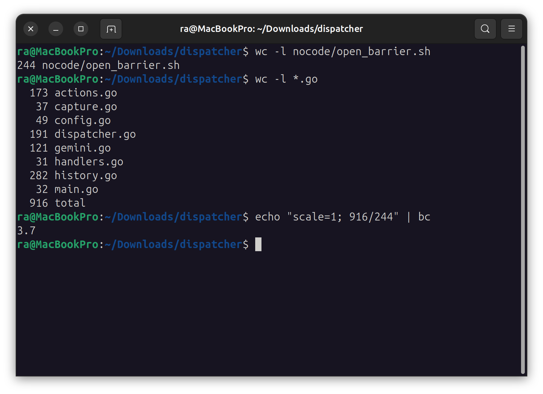
Task: Click the gemini.go line with 121
Action: pyautogui.click(x=70, y=148)
